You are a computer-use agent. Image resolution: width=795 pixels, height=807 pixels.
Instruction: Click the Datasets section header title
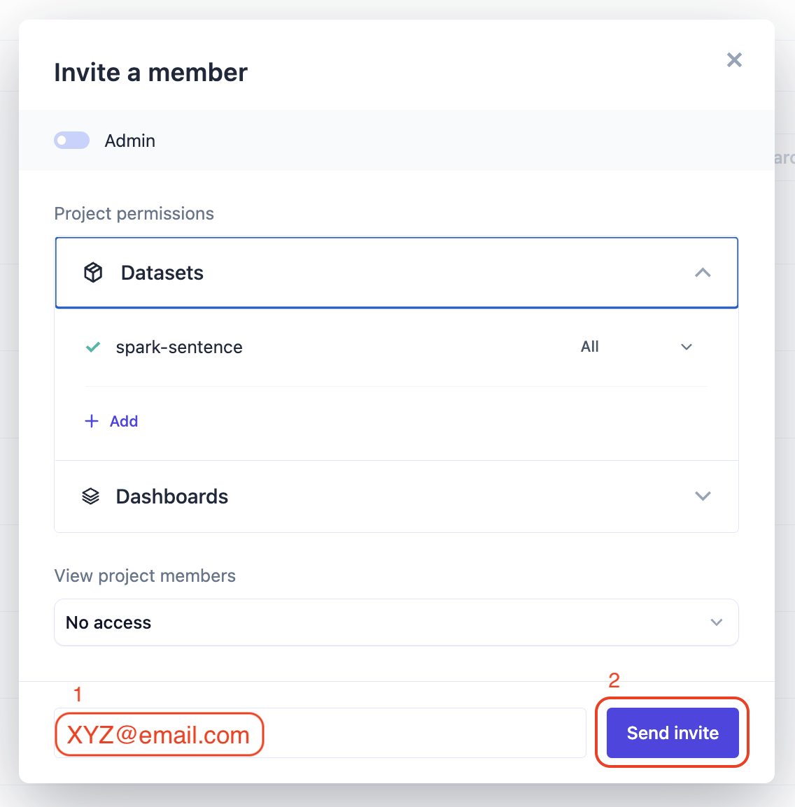coord(162,273)
